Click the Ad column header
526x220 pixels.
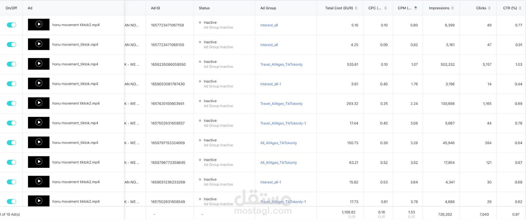[30, 8]
